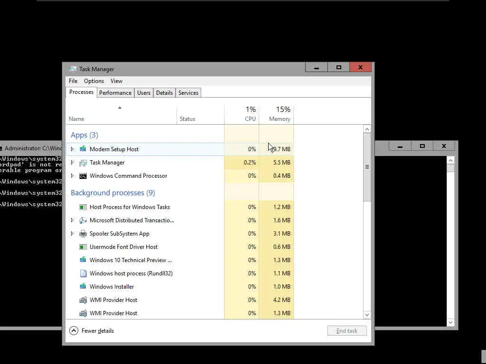Expand Microsoft Distributed Transaction entry
This screenshot has width=486, height=364.
[72, 220]
